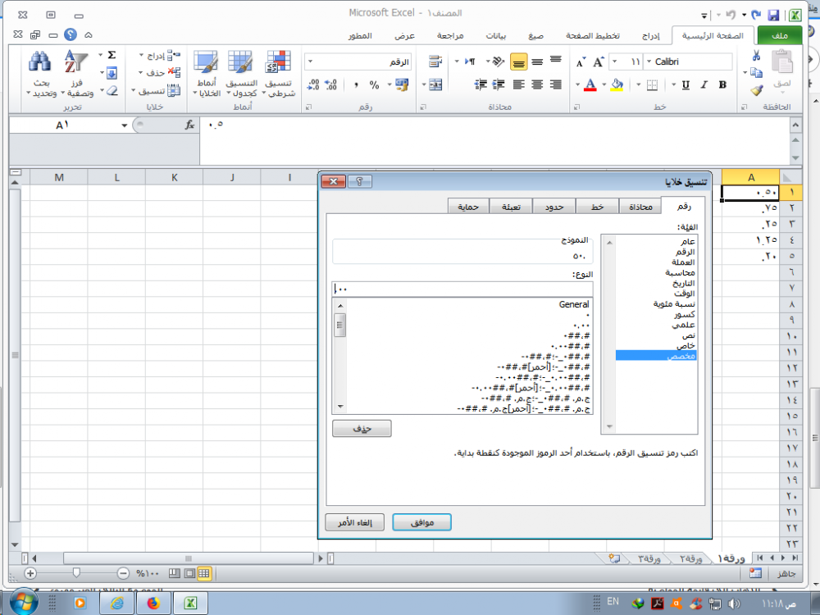Viewport: 820px width, 615px height.
Task: Select the Percentage category in list
Action: [x=674, y=304]
